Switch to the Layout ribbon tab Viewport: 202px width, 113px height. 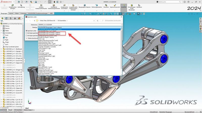click(x=11, y=13)
